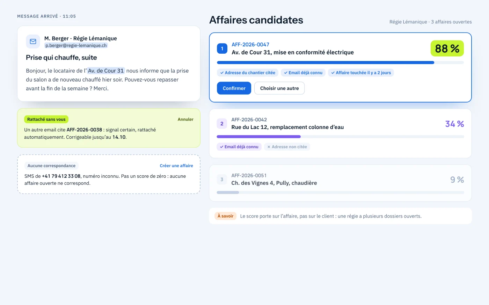Click the Créer une affaire link

(176, 166)
